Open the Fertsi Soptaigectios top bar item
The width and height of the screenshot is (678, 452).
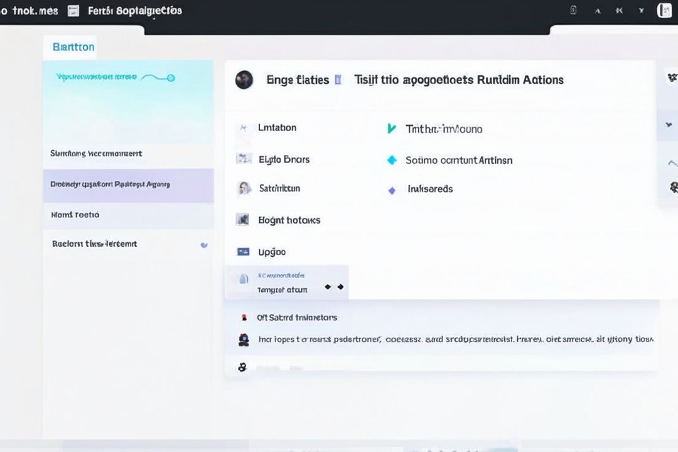134,11
